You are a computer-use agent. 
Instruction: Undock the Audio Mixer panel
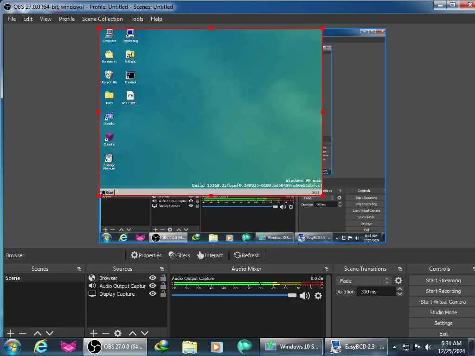[327, 269]
